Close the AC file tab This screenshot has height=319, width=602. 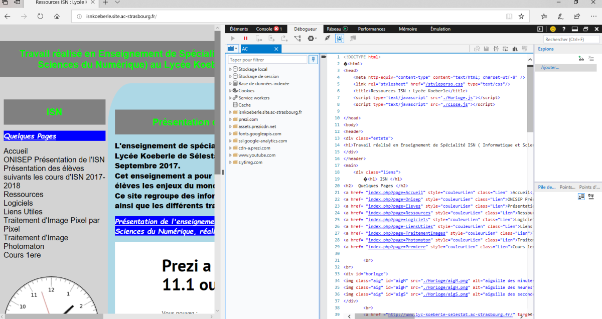pos(276,49)
